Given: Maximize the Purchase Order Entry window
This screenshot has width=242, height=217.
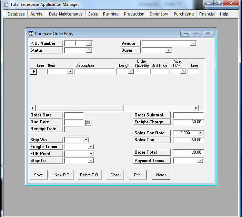Looking at the screenshot, I should pos(197,34).
